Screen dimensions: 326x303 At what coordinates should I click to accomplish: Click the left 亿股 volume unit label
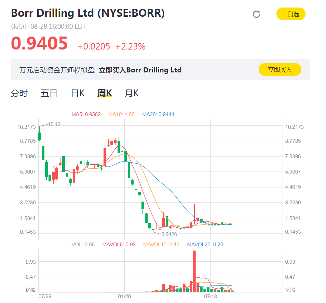pos(30,290)
